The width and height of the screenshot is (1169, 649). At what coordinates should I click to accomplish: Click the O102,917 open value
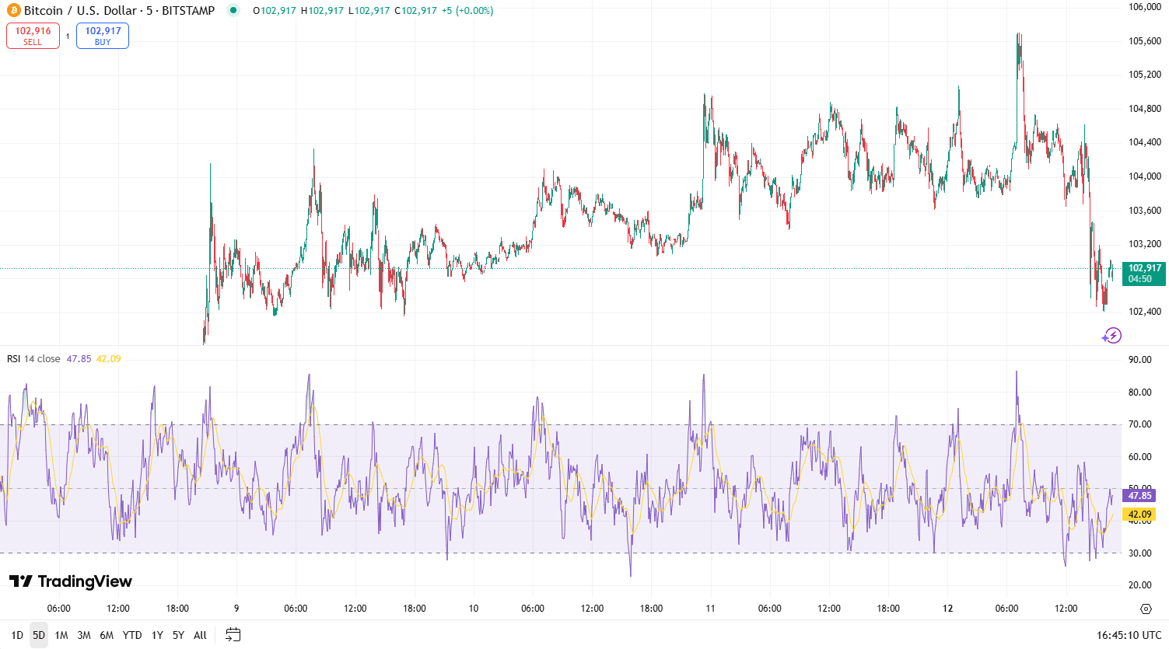(x=275, y=11)
